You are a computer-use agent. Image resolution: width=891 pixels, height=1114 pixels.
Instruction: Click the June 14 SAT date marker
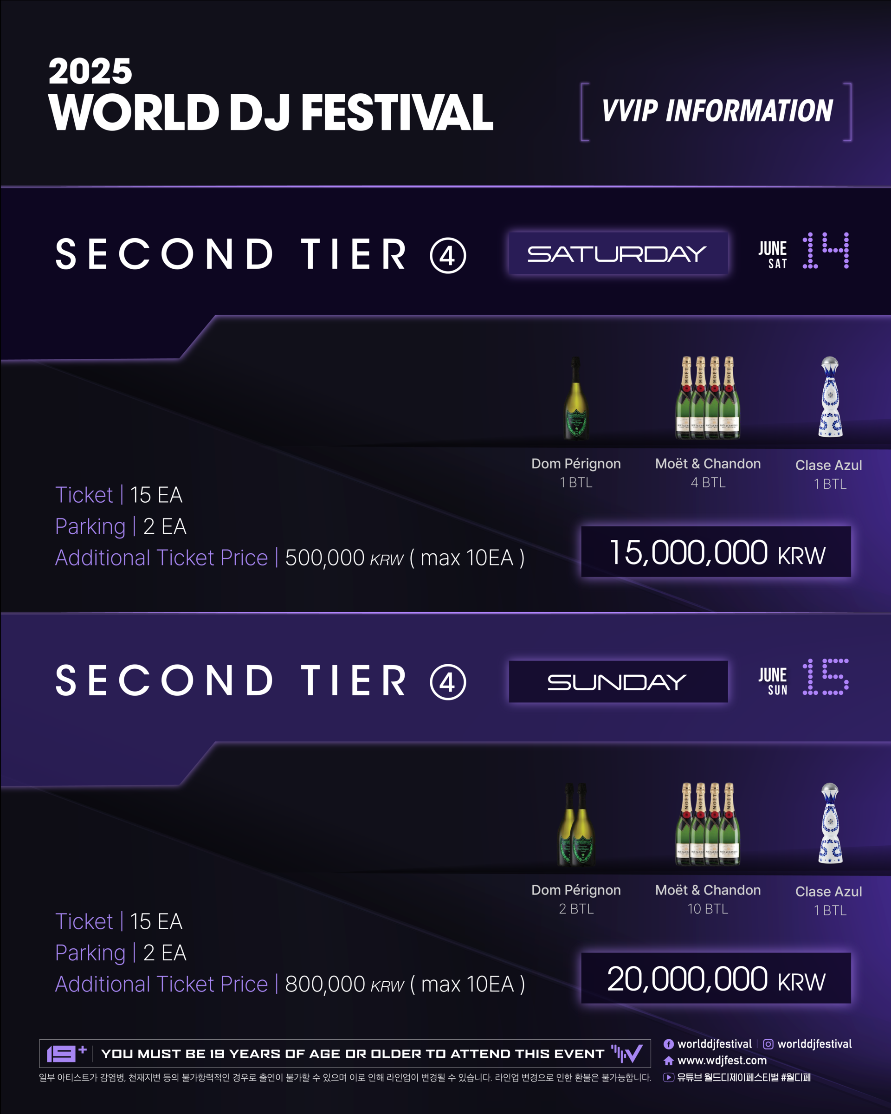pos(803,251)
